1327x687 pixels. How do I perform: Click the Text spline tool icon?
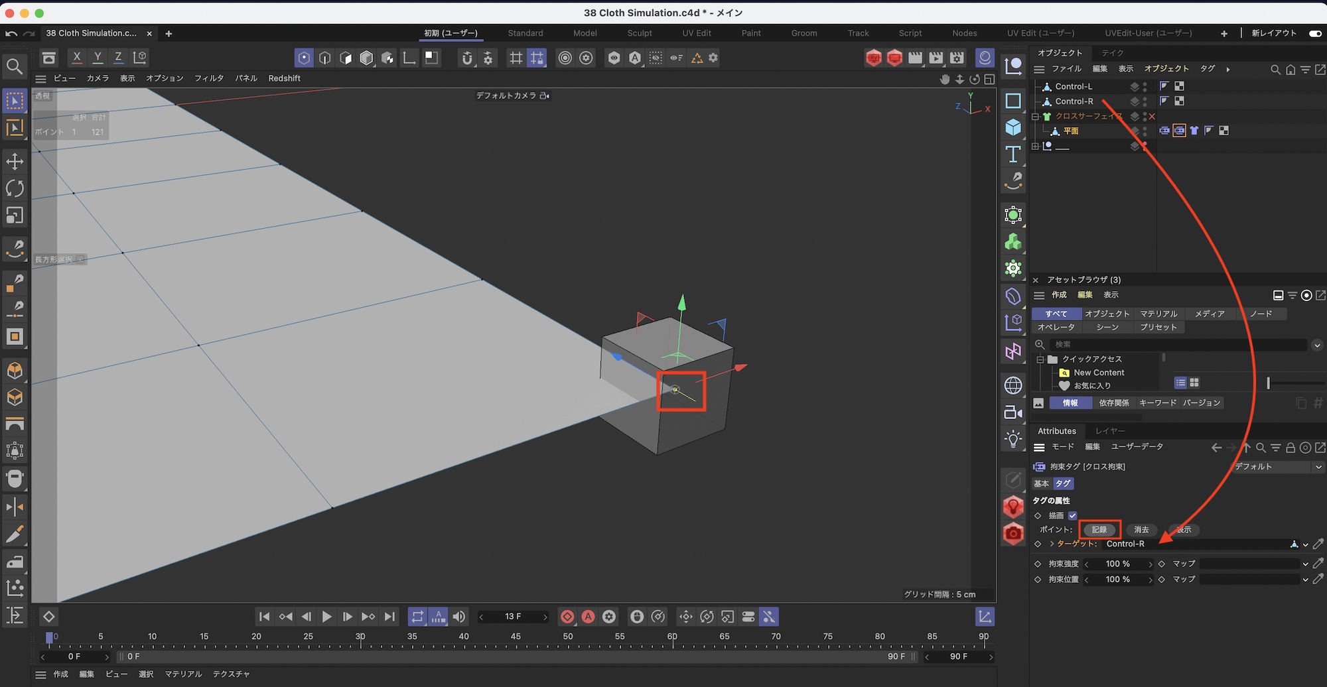[x=1013, y=155]
